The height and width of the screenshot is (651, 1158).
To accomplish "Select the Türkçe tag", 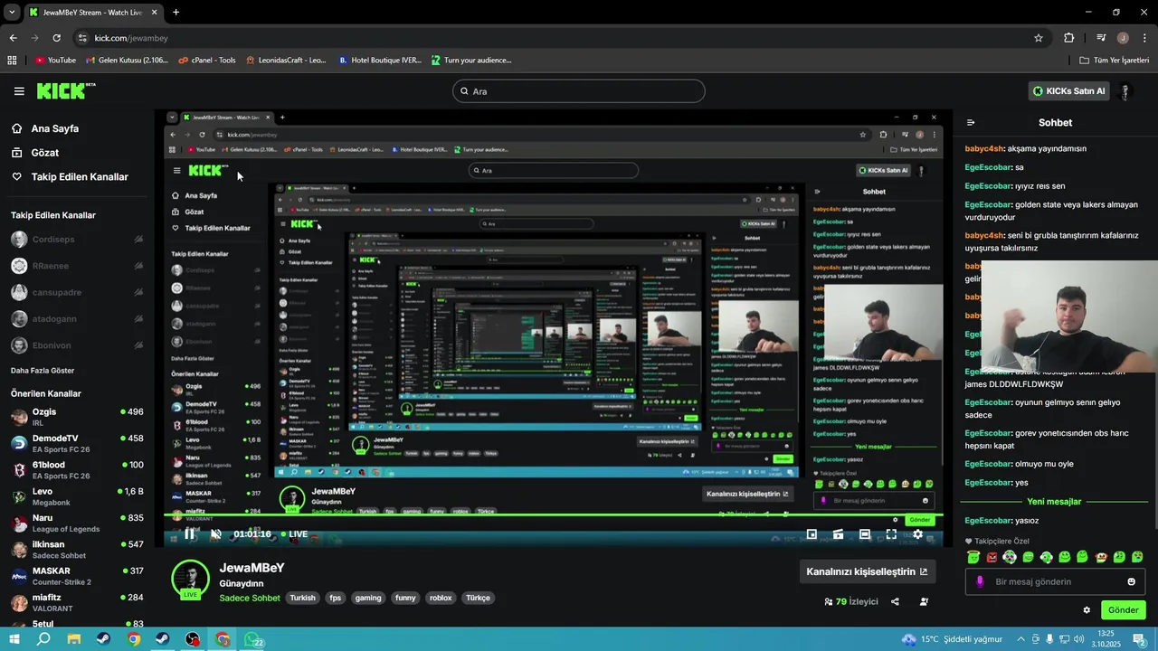I will [478, 598].
